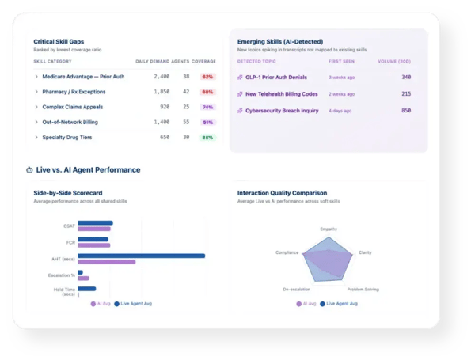
Task: Expand the Pharmacy / Rx Exceptions row
Action: coord(36,92)
